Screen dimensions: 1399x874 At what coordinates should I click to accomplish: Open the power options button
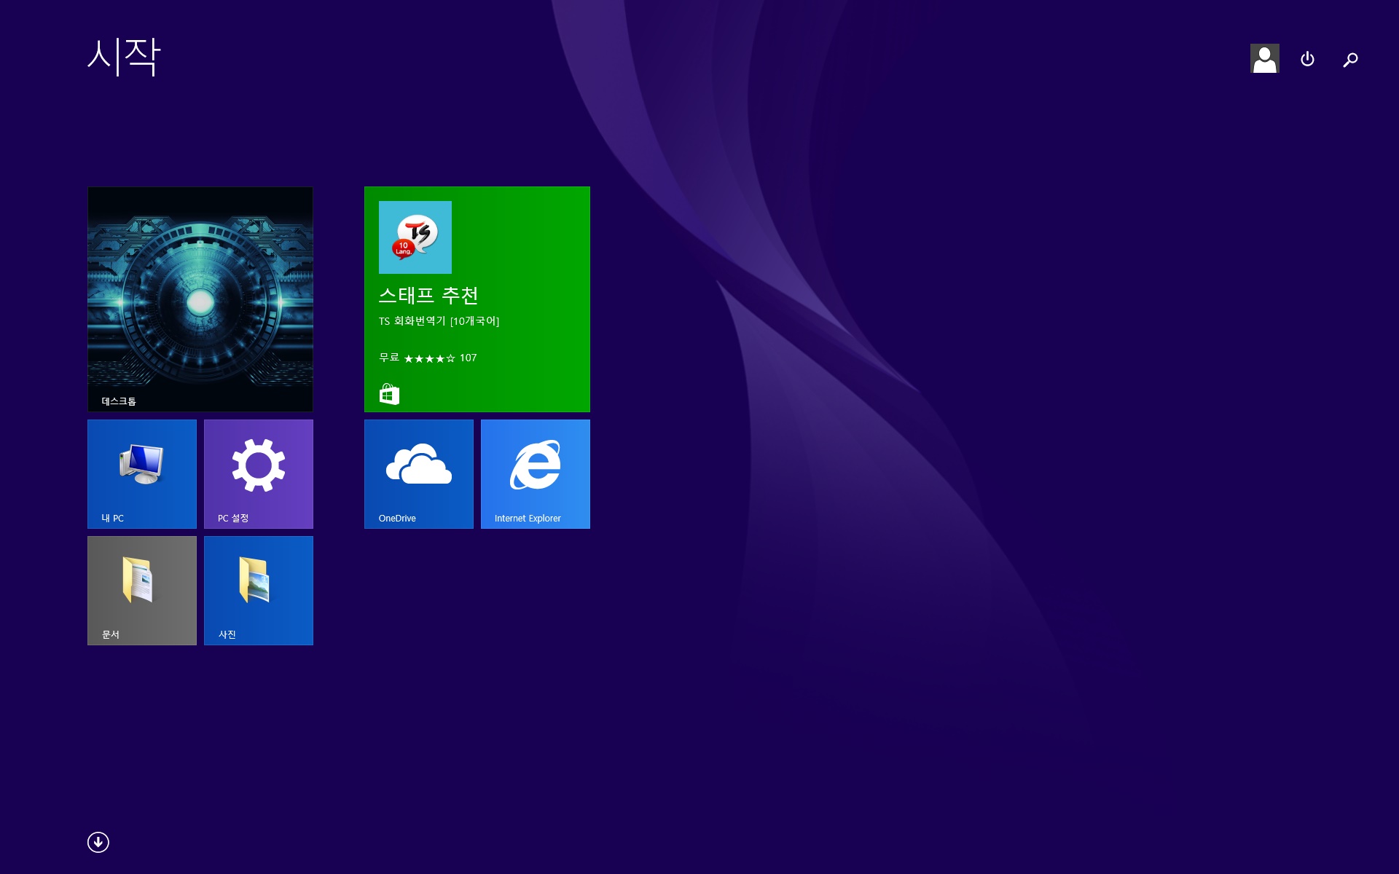pyautogui.click(x=1307, y=59)
